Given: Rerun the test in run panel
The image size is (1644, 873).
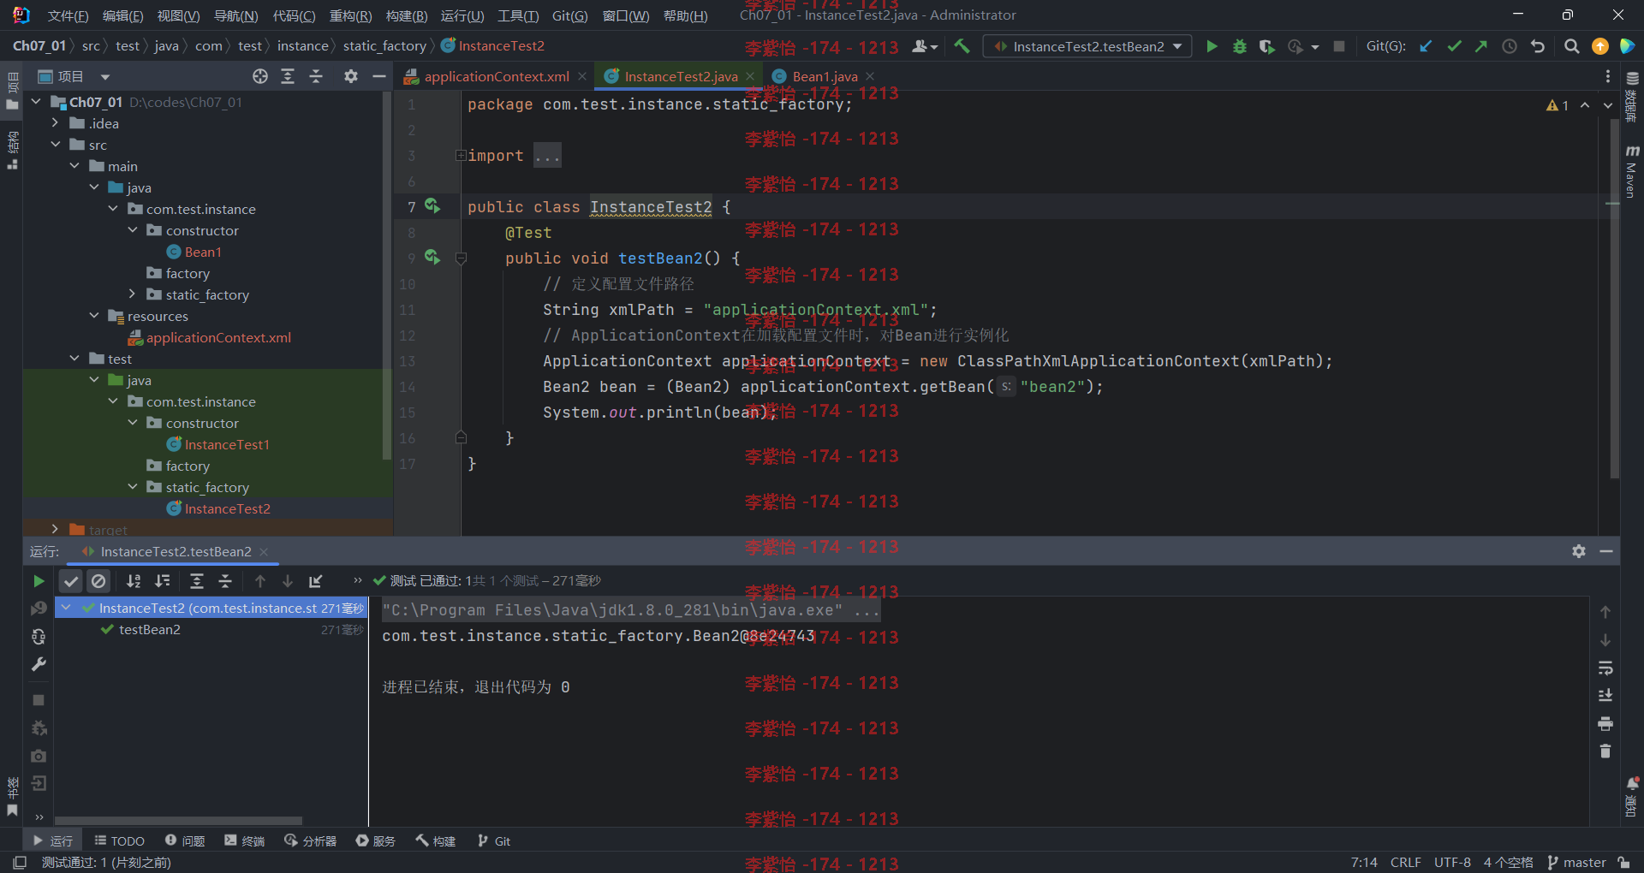Looking at the screenshot, I should pos(39,581).
